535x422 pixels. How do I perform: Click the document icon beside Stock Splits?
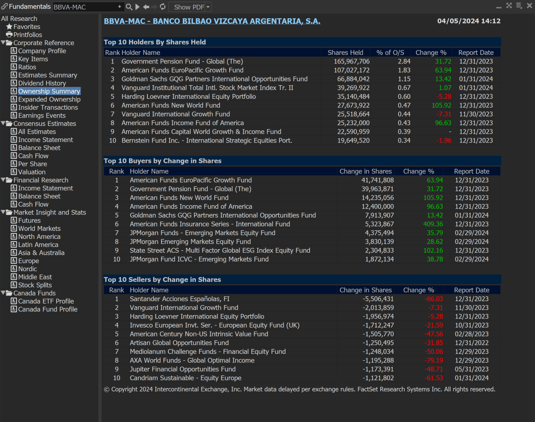(x=14, y=285)
